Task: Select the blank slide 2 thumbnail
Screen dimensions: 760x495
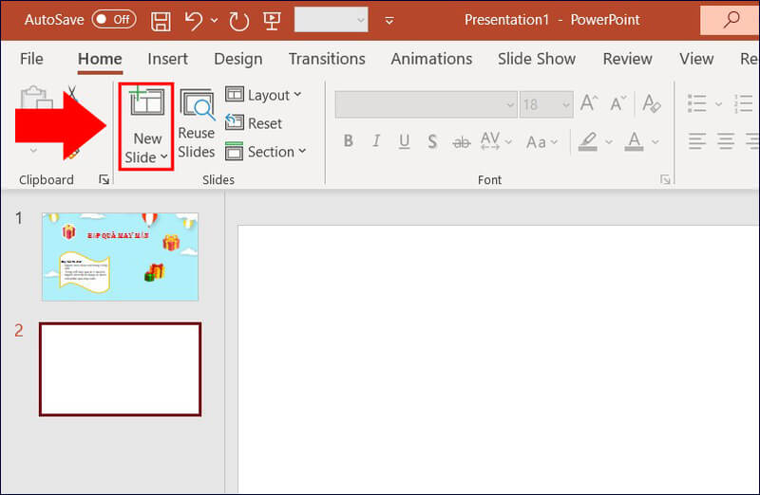Action: 121,369
